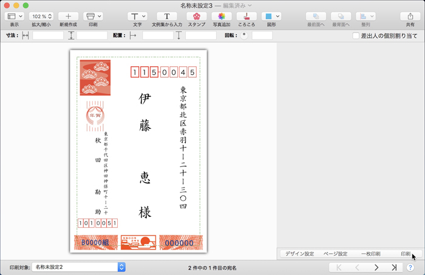Select the ころころ roller tool
Screen dimensions: 425x275
(246, 16)
